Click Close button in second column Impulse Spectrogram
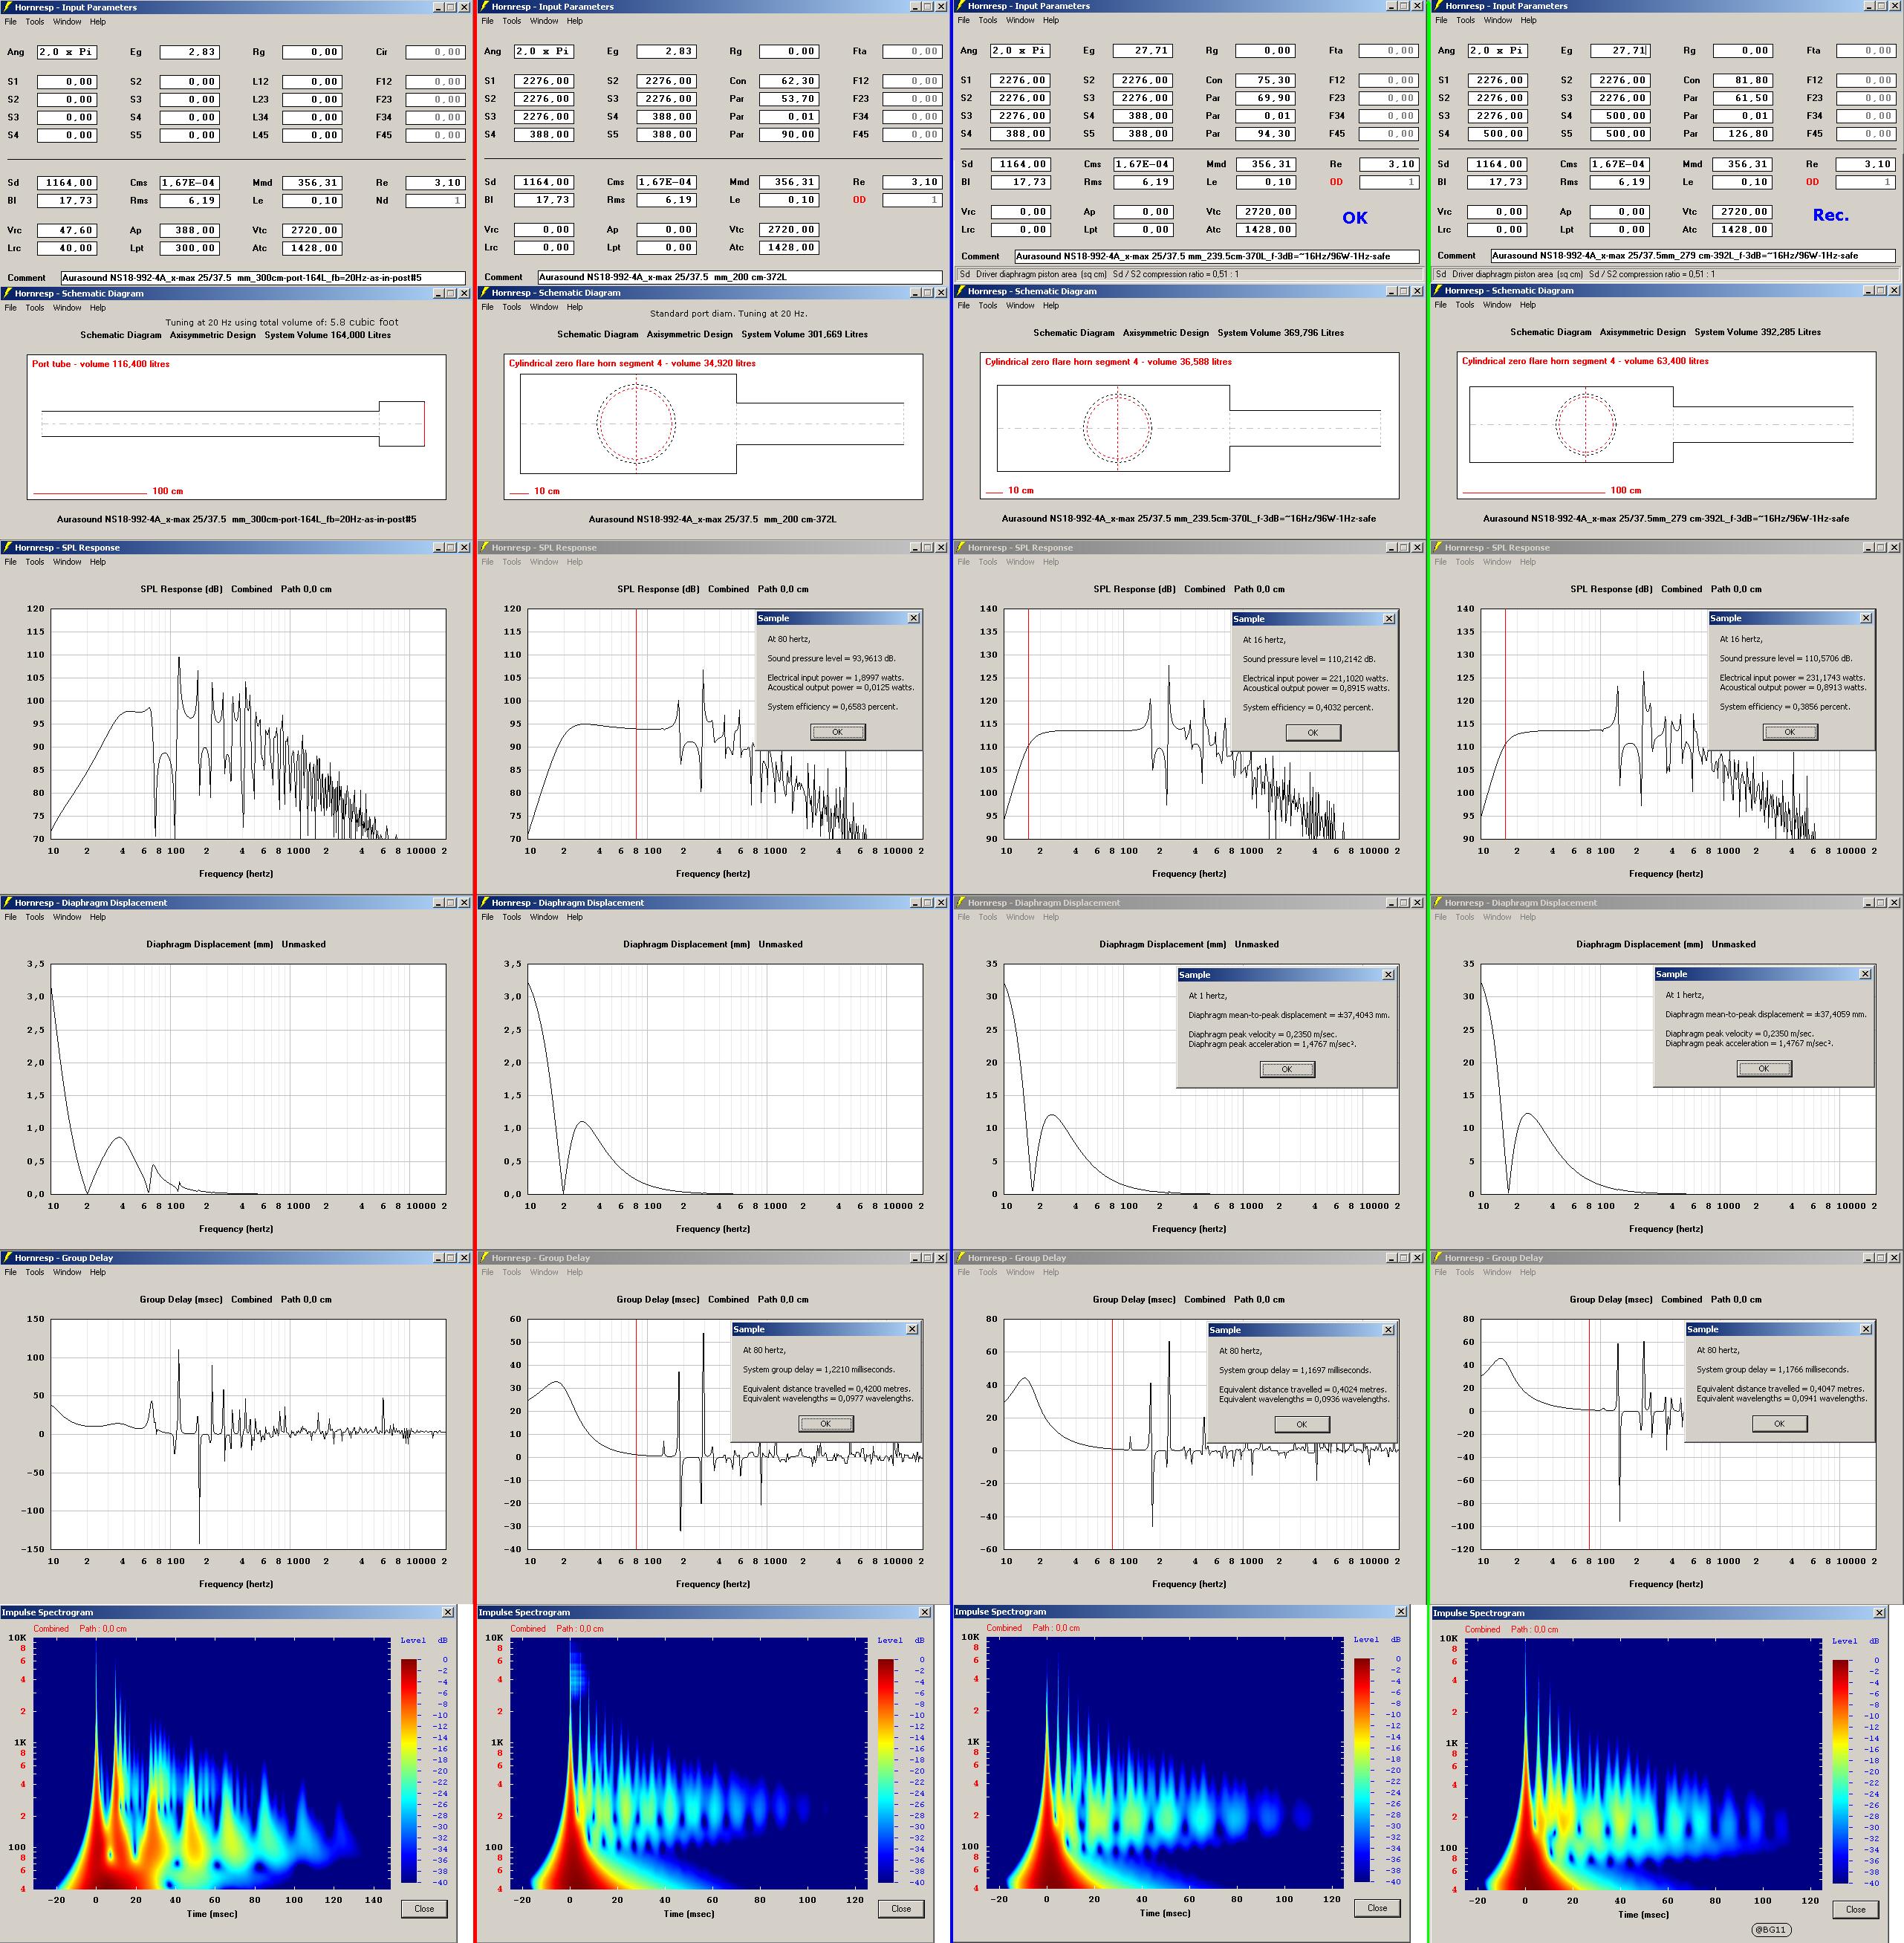Image resolution: width=1904 pixels, height=1943 pixels. click(901, 1908)
